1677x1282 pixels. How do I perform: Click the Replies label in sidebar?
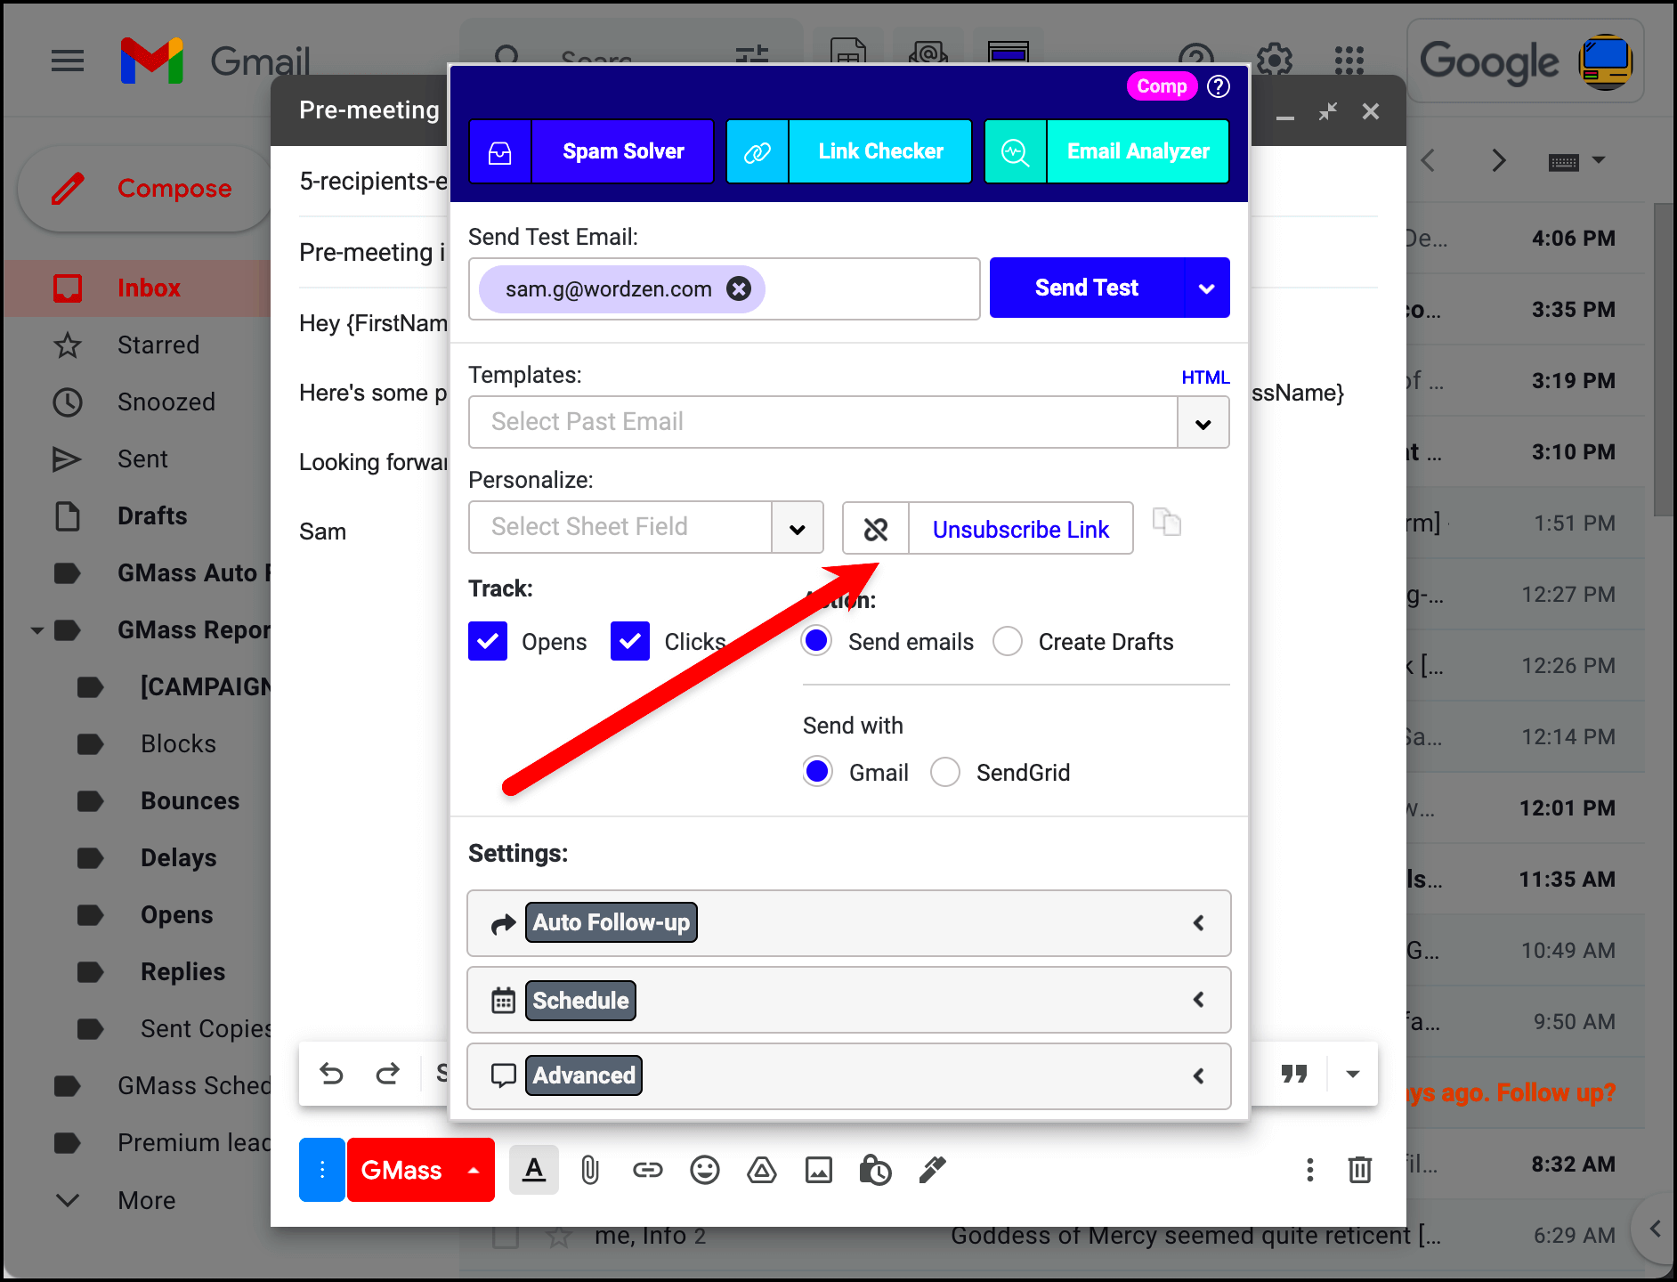tap(182, 972)
